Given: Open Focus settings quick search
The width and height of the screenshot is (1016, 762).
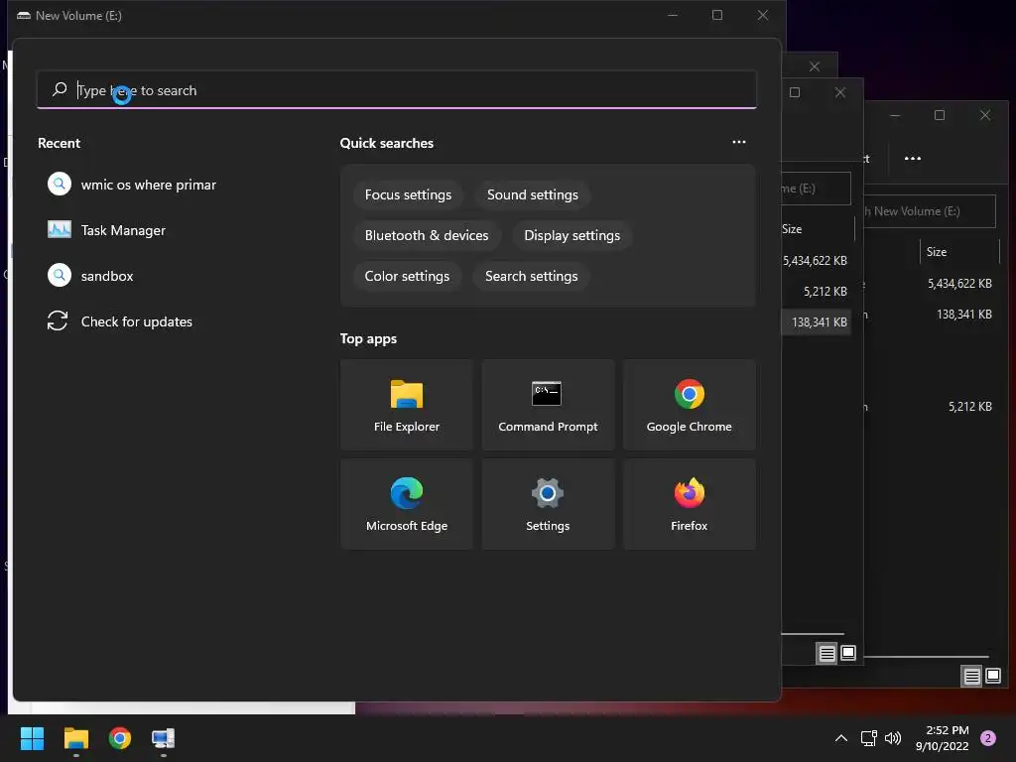Looking at the screenshot, I should [408, 195].
